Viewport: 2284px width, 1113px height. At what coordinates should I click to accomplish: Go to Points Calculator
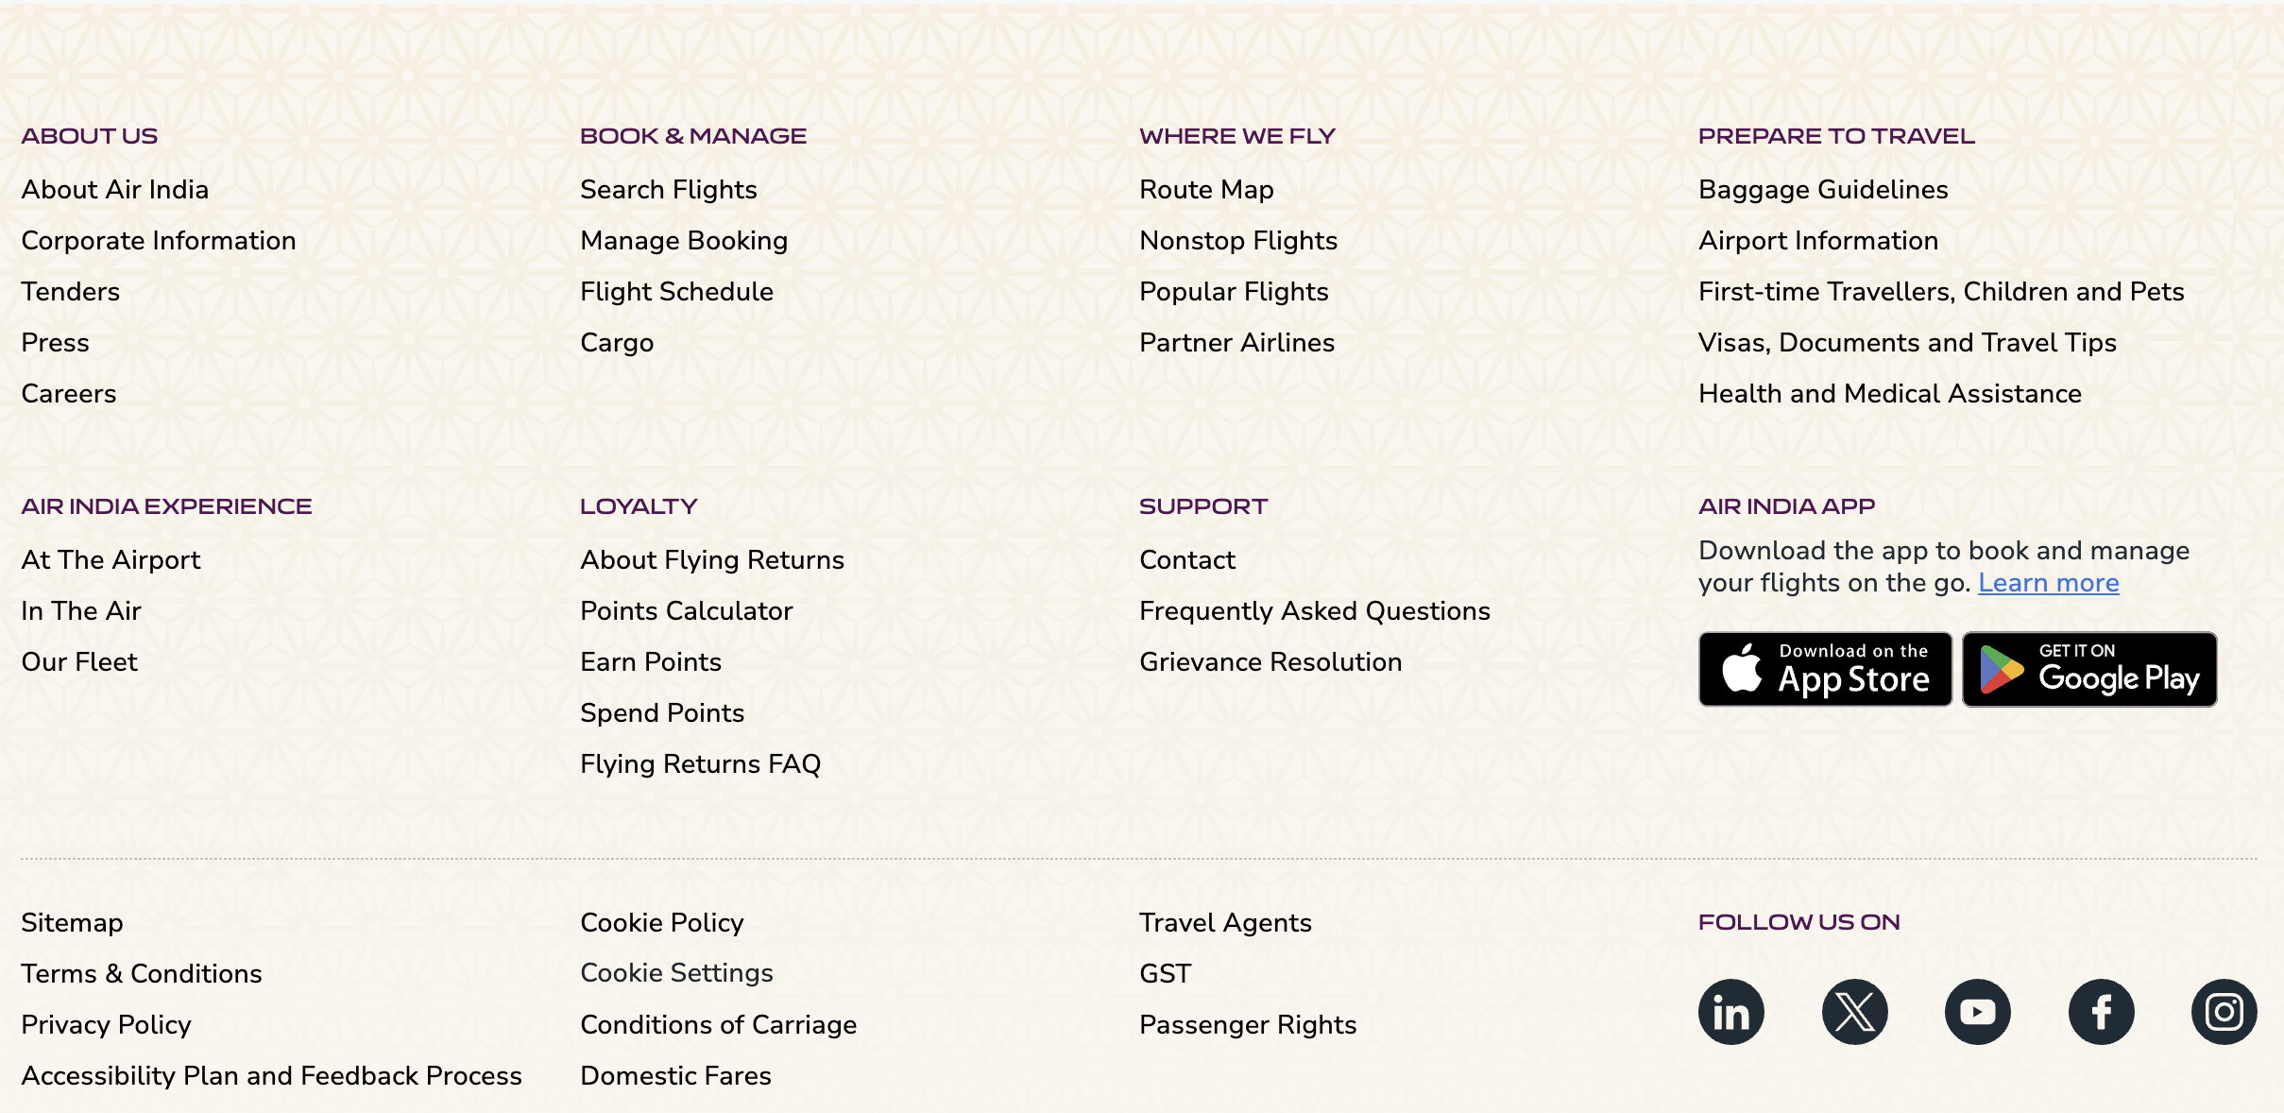[686, 611]
